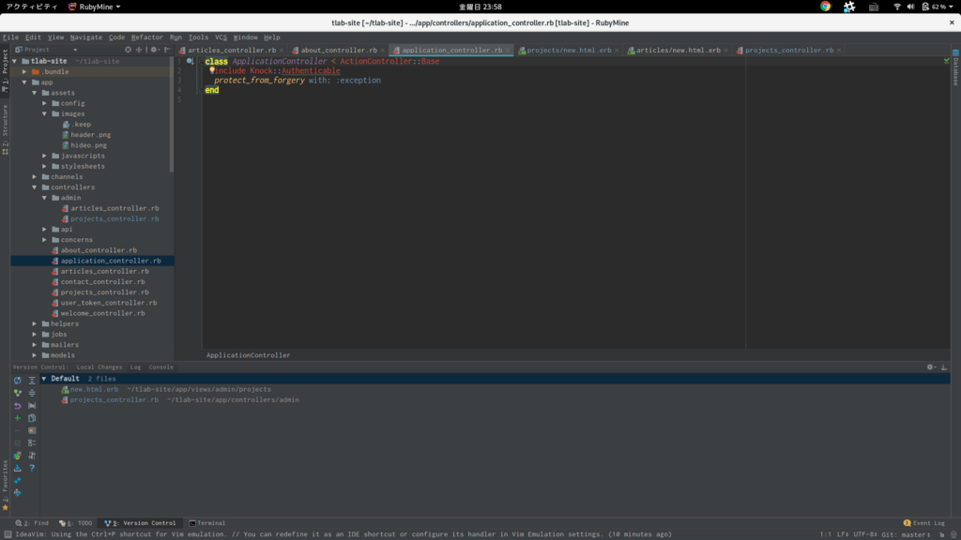Click the Project tree vertical scrollbar
This screenshot has height=540, width=961.
point(172,116)
